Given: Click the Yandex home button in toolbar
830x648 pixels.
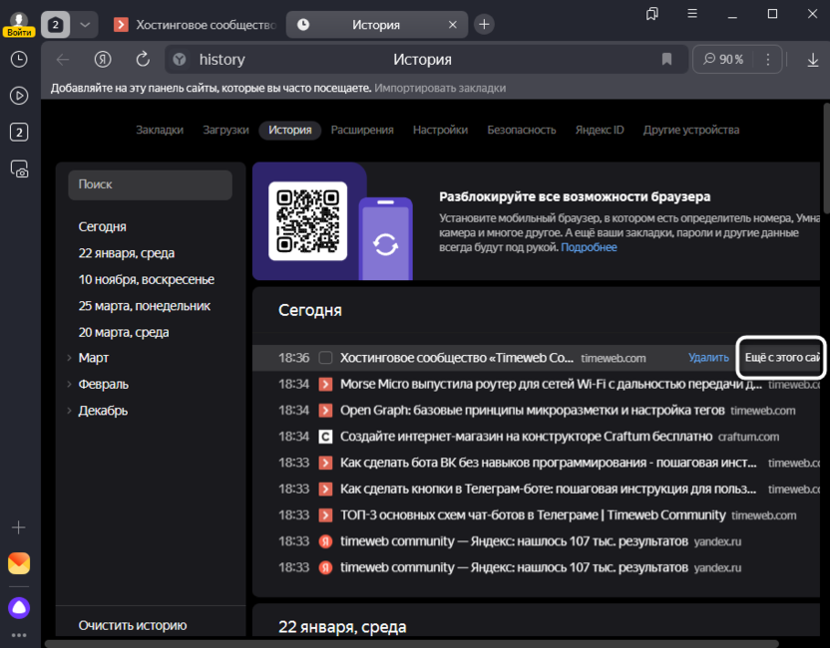Looking at the screenshot, I should coord(103,60).
